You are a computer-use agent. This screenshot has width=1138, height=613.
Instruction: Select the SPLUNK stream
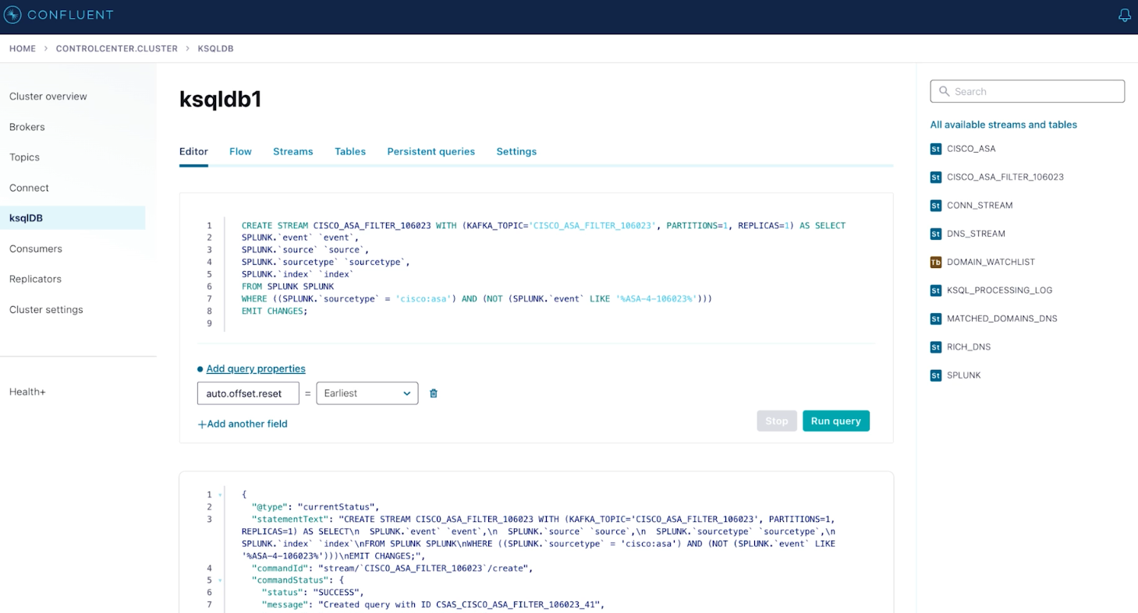pyautogui.click(x=964, y=375)
